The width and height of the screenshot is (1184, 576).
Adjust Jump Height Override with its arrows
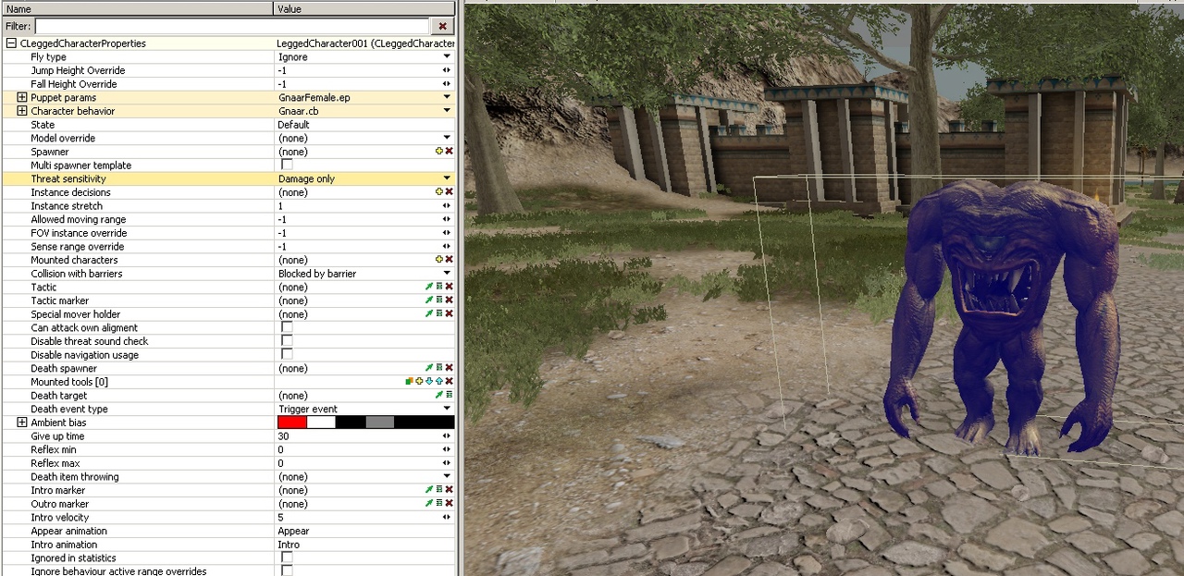click(447, 70)
